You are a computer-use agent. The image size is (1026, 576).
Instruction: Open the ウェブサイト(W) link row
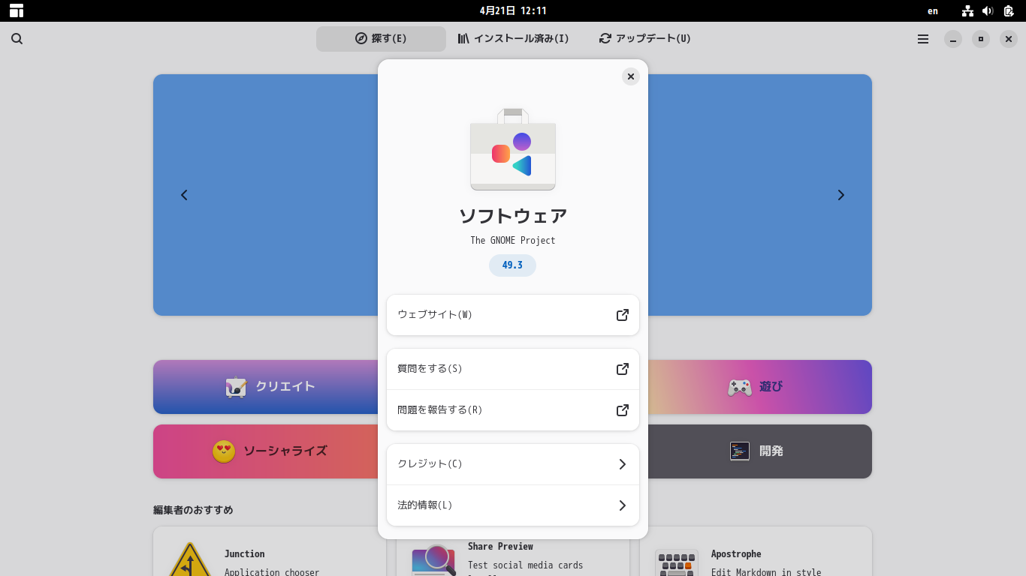click(x=513, y=315)
